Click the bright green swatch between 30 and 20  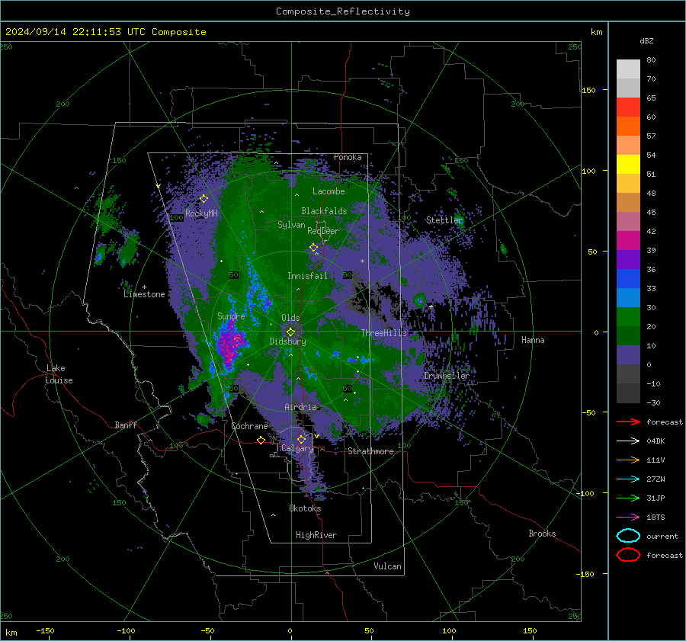point(628,317)
